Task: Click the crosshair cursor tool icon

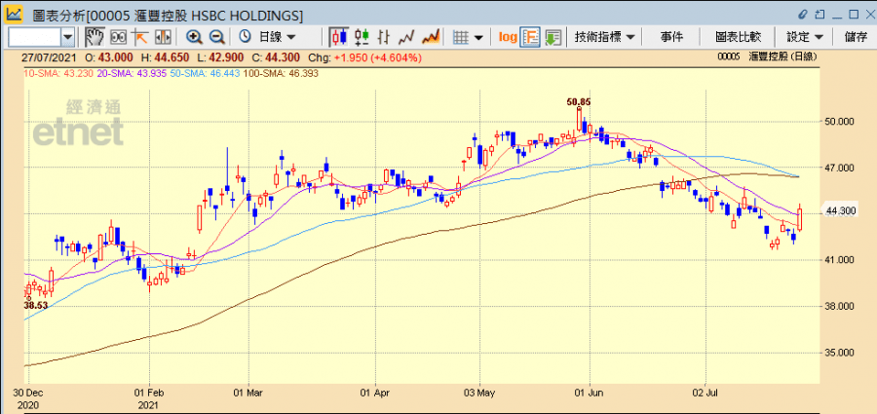Action: click(x=139, y=37)
